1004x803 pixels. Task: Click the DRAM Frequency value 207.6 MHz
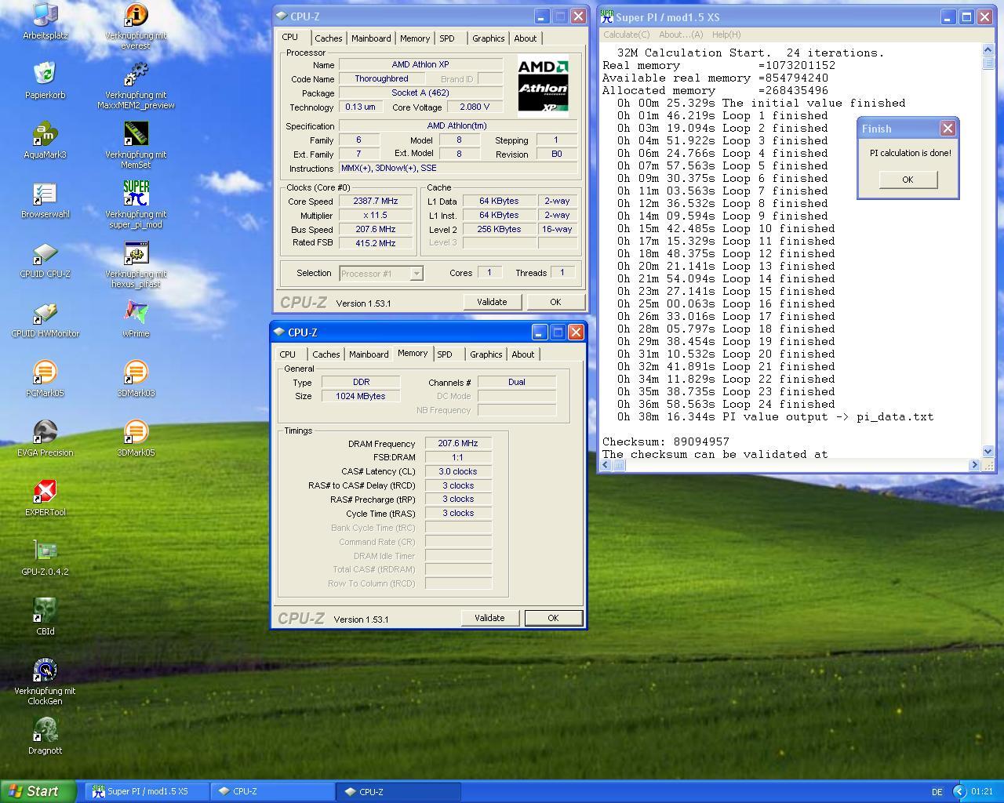click(458, 443)
